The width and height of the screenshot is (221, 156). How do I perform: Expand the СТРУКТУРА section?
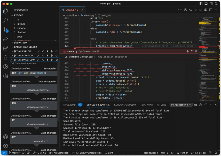(x=20, y=43)
